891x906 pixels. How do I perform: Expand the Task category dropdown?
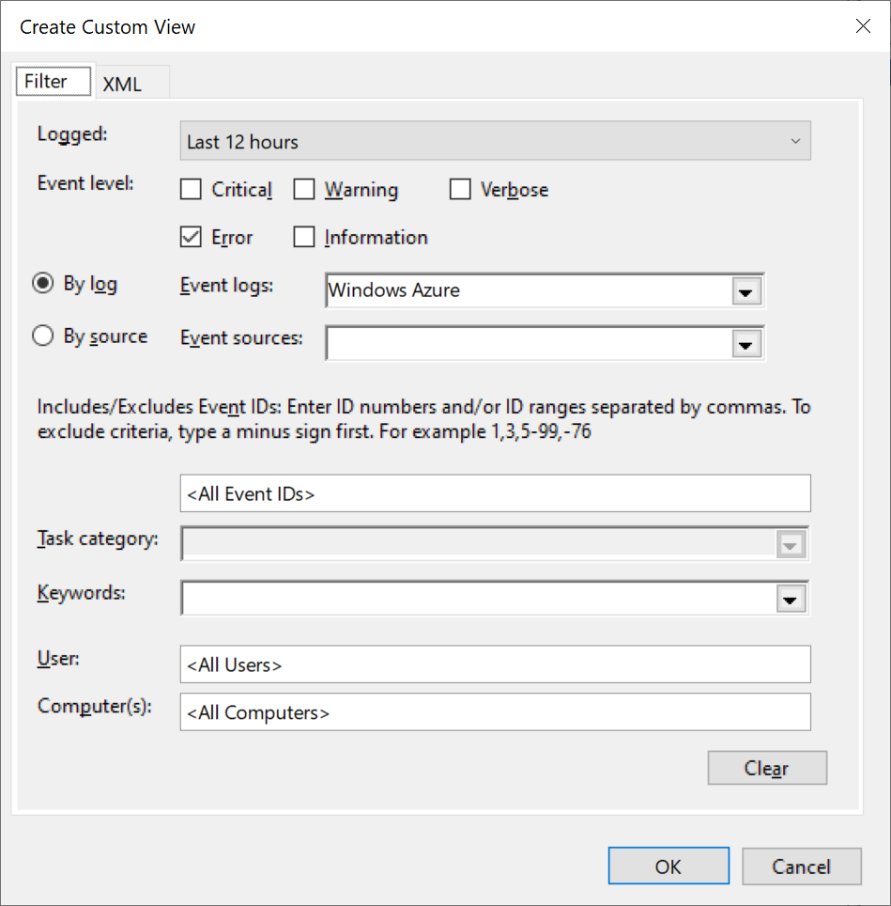point(790,543)
